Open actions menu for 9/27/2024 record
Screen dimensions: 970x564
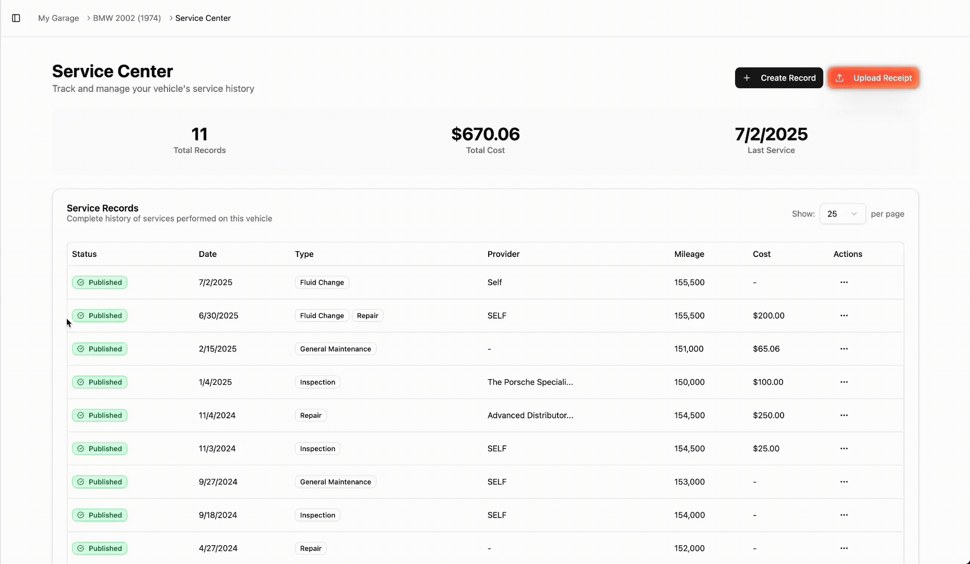[x=844, y=482]
